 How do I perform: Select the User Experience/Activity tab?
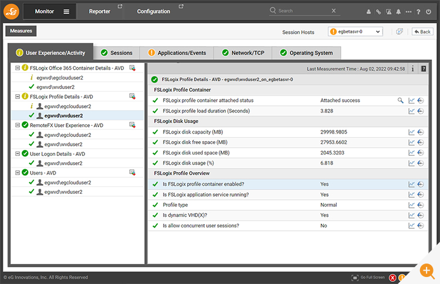click(x=50, y=52)
